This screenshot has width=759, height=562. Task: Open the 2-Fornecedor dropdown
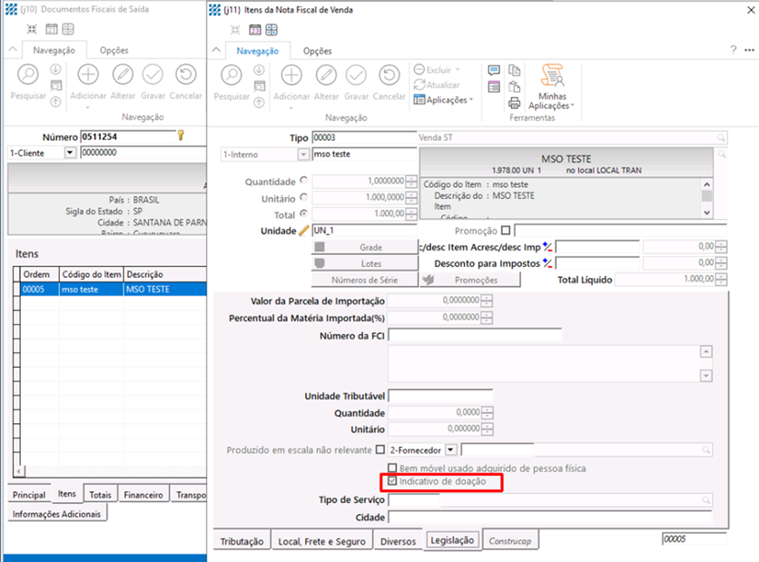[449, 449]
